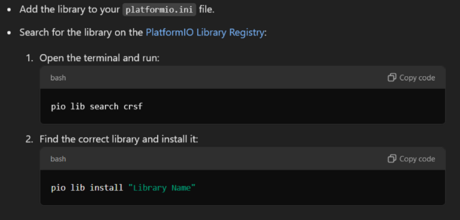Open the PlatformIO Library Registry link

205,32
